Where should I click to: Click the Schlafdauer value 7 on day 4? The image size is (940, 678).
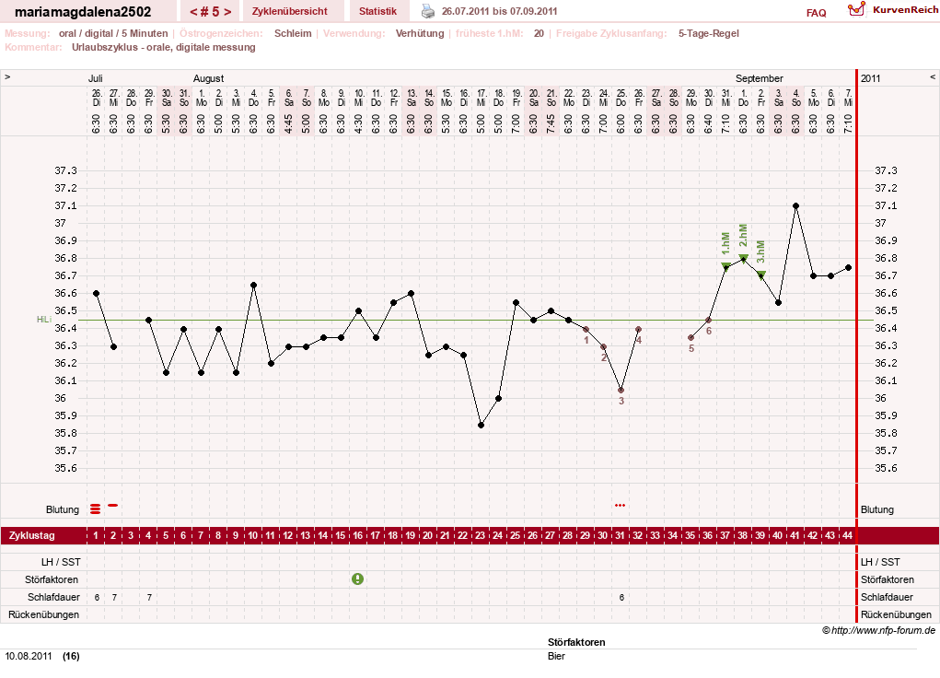click(x=149, y=598)
